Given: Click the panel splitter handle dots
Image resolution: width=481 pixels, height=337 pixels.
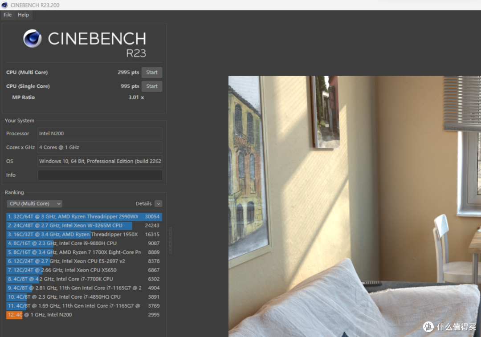Looking at the screenshot, I should [170, 240].
